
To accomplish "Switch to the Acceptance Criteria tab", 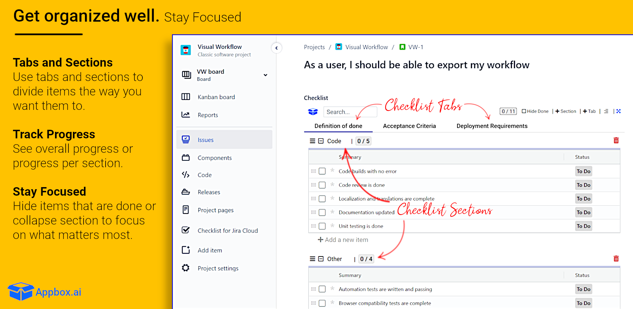I will pyautogui.click(x=409, y=126).
